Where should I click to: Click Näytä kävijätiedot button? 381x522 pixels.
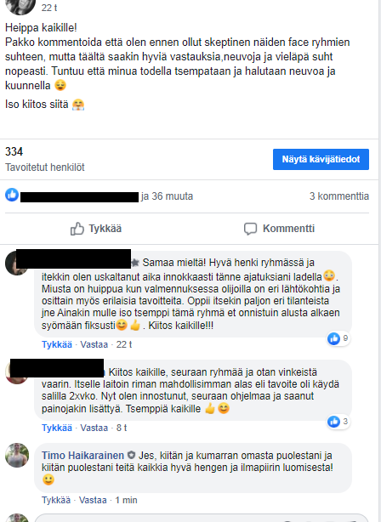321,159
